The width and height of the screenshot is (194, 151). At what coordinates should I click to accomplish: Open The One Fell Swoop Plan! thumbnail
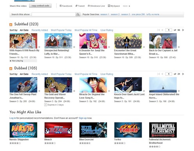23,85
